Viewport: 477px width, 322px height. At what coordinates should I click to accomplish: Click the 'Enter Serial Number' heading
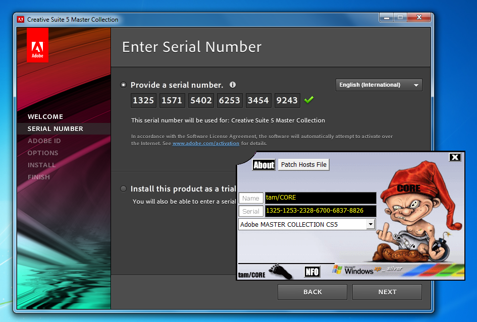click(x=192, y=47)
